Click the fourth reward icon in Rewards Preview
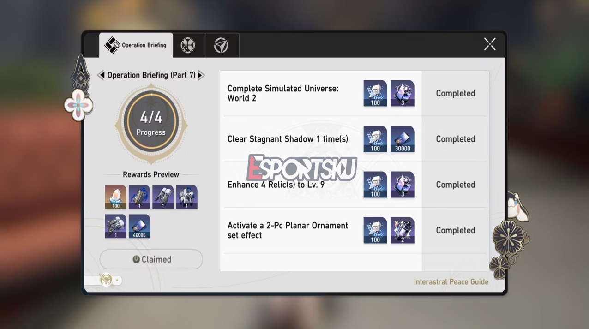 187,196
